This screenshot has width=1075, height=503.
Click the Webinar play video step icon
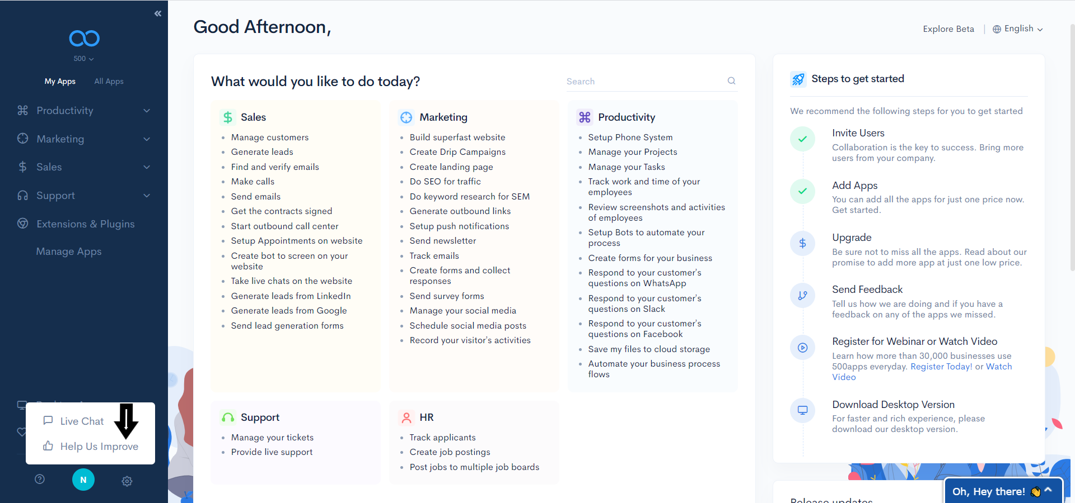(802, 348)
